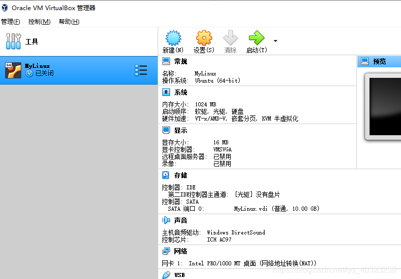Click the 系统 section chip icon

pos(166,92)
